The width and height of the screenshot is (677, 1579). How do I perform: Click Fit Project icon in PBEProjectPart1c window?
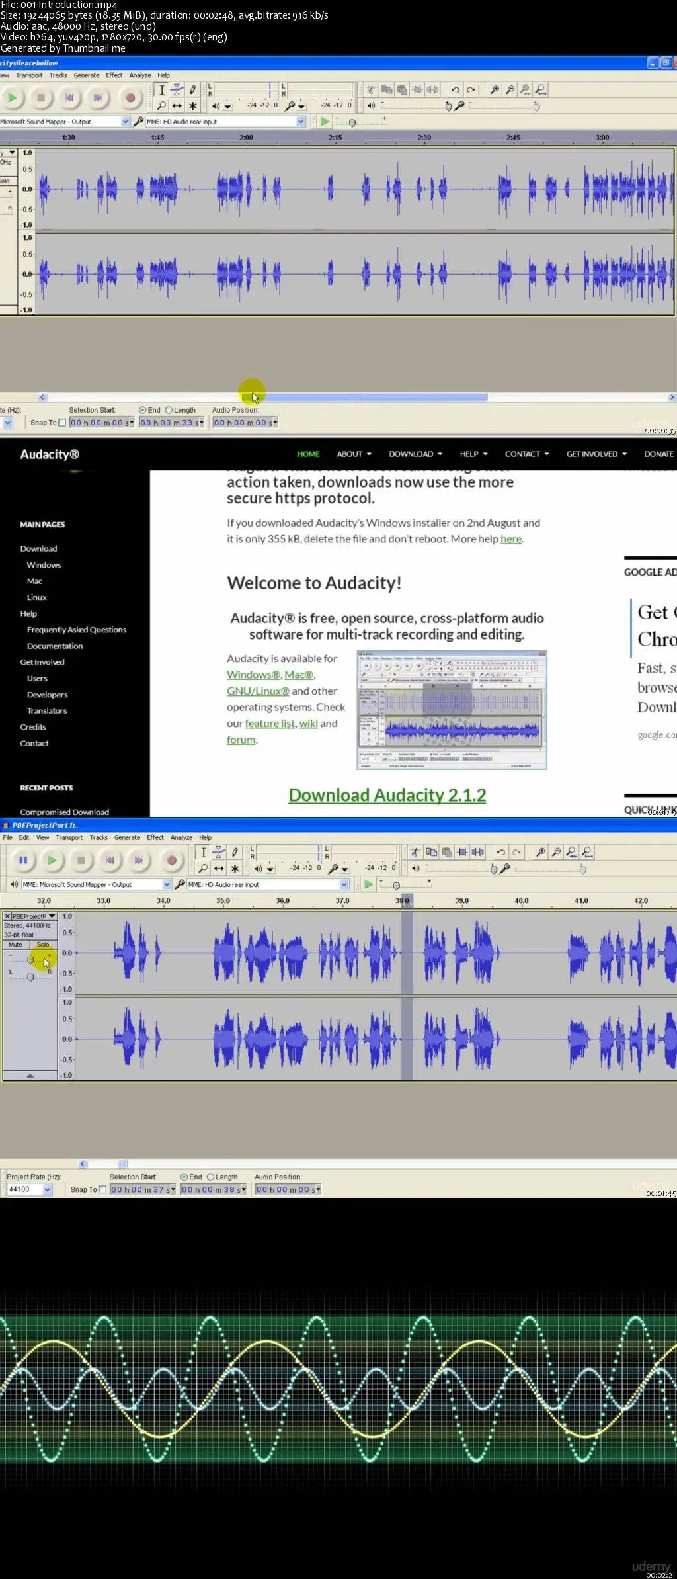click(588, 852)
